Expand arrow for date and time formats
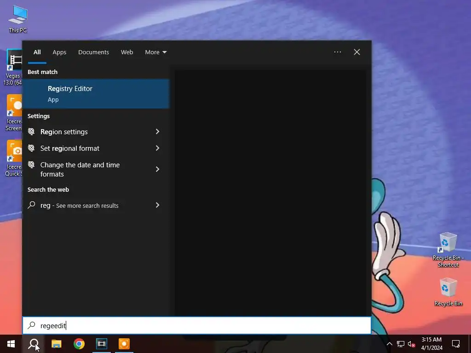The height and width of the screenshot is (353, 471). pyautogui.click(x=157, y=169)
